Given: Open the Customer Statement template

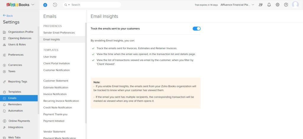Looking at the screenshot, I should click(x=56, y=81).
